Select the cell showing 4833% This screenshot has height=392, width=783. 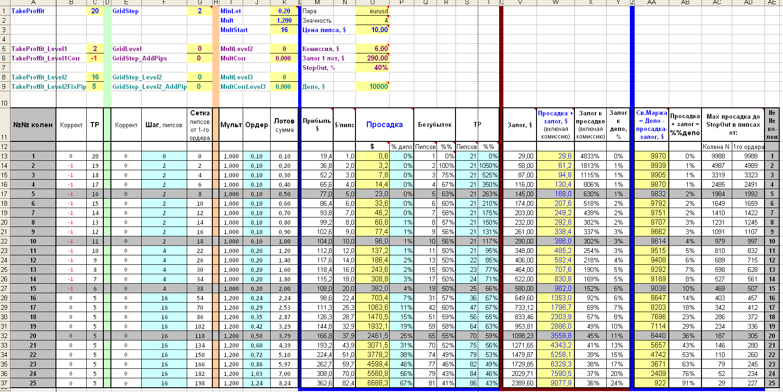(590, 156)
